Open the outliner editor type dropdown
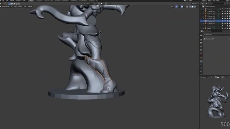 (202, 4)
